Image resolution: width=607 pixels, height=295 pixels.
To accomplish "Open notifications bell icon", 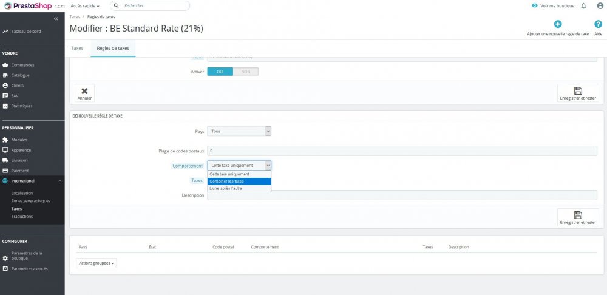I will coord(584,6).
